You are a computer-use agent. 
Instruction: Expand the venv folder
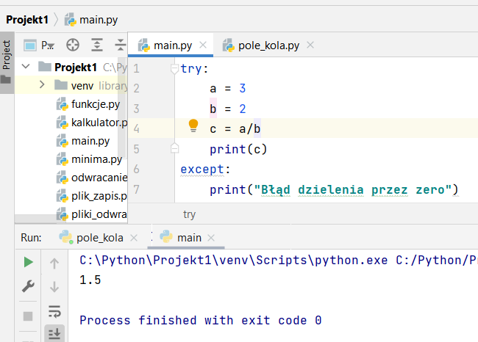click(x=42, y=84)
